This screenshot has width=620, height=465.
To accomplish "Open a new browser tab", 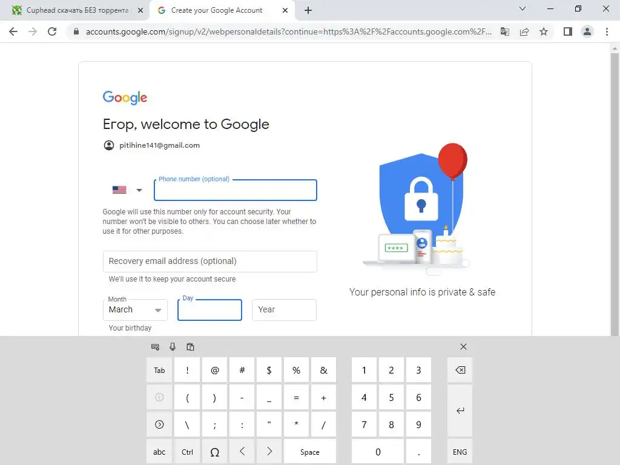I will tap(308, 10).
